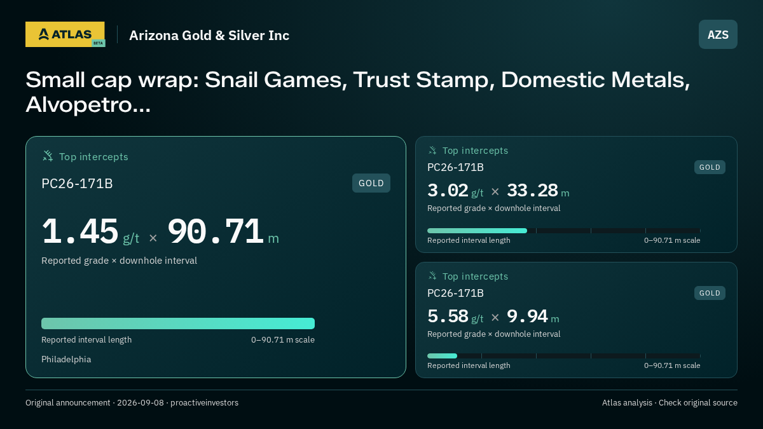Click the PC26-171B hole ID in the 5.58 g/t card

pos(455,293)
